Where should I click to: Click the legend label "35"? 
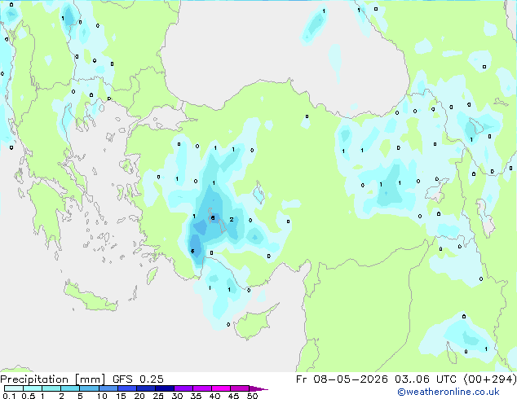[x=196, y=396]
